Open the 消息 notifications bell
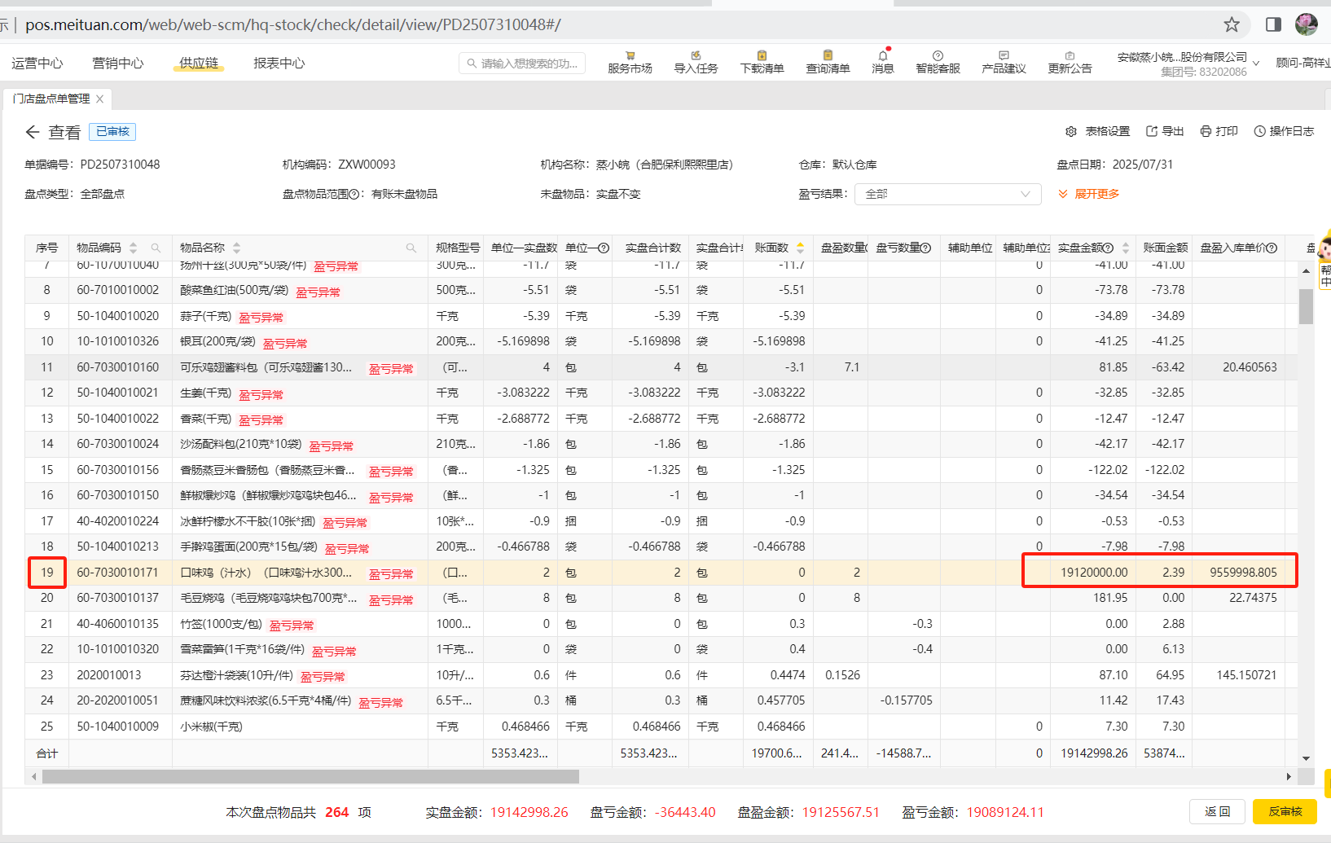Screen dimensions: 1331x843 tap(883, 57)
